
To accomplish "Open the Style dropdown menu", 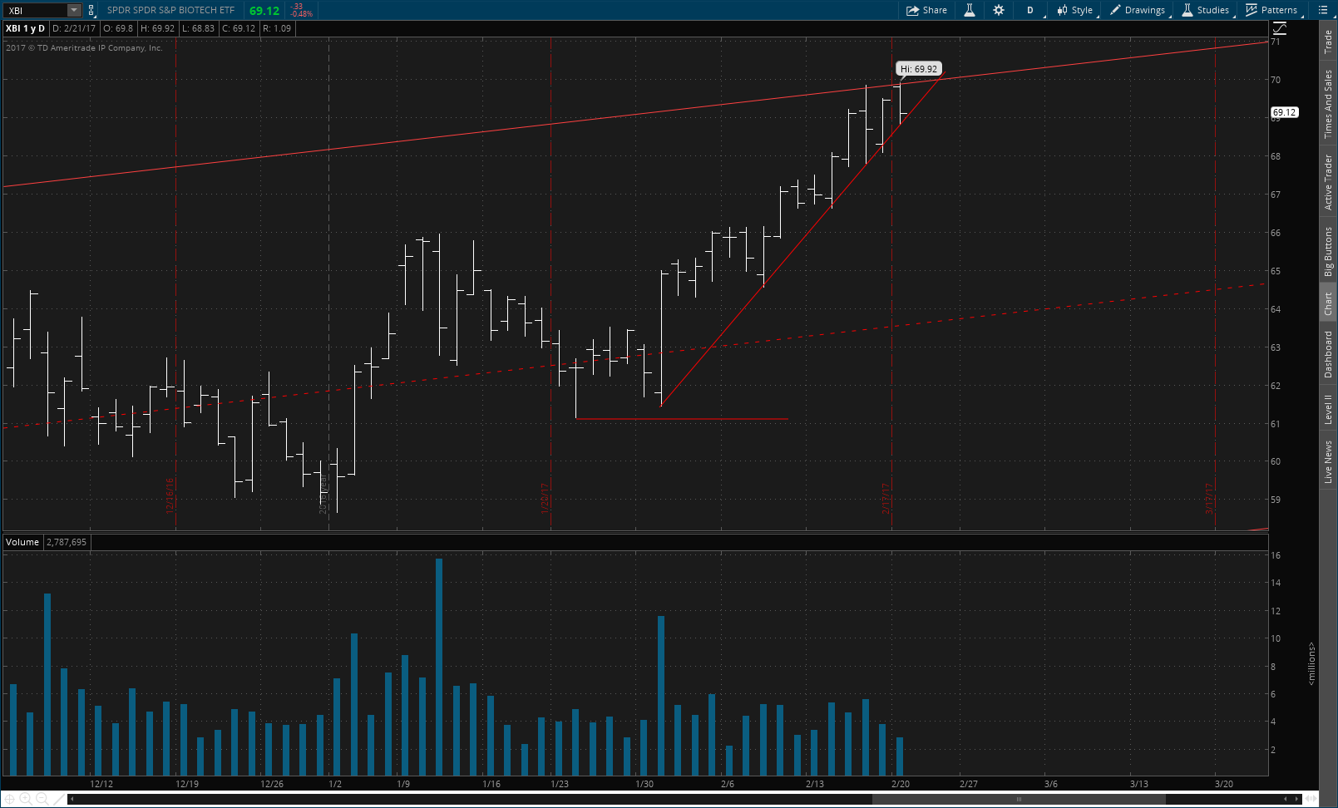I will (x=1075, y=10).
